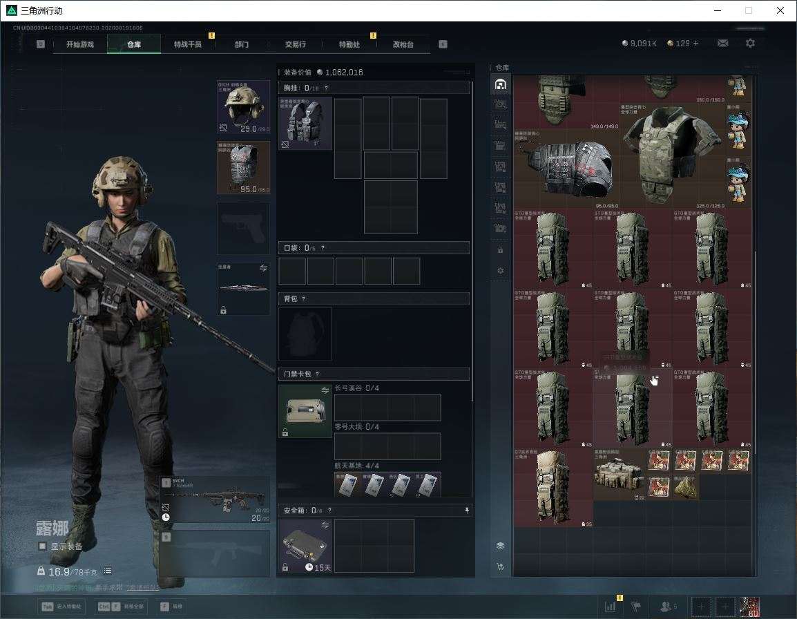Screen dimensions: 797x619
Task: Click the 零号大坝: 0/4 label
Action: pos(357,427)
